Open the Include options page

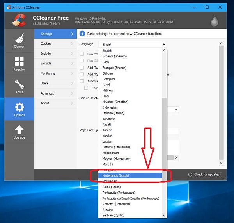click(x=55, y=54)
